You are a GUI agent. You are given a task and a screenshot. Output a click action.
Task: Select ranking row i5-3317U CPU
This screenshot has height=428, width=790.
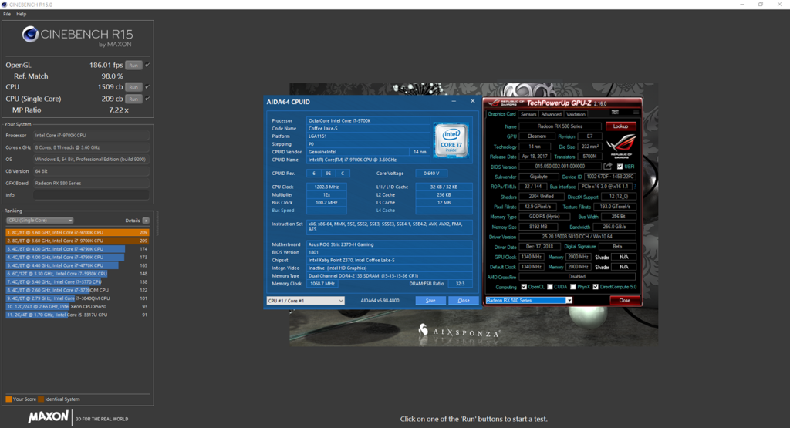click(x=77, y=315)
